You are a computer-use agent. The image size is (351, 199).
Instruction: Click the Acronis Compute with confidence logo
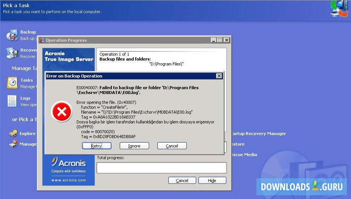click(69, 165)
